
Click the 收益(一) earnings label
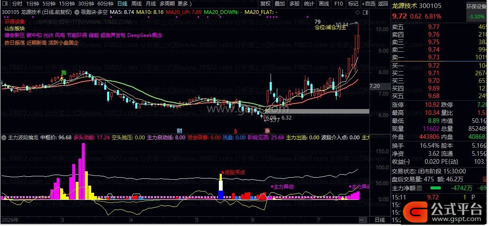tap(400, 162)
